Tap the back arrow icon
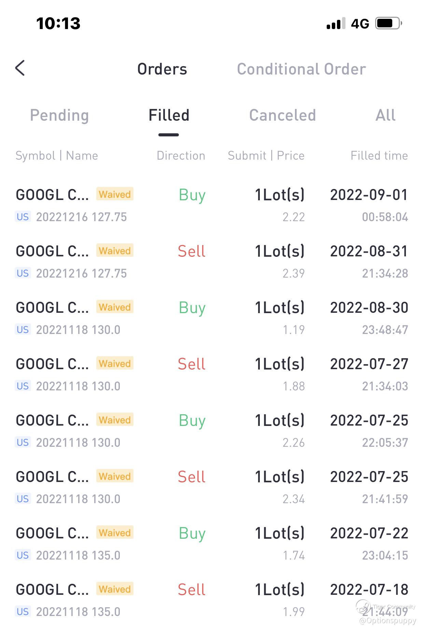This screenshot has width=424, height=630. (x=20, y=68)
